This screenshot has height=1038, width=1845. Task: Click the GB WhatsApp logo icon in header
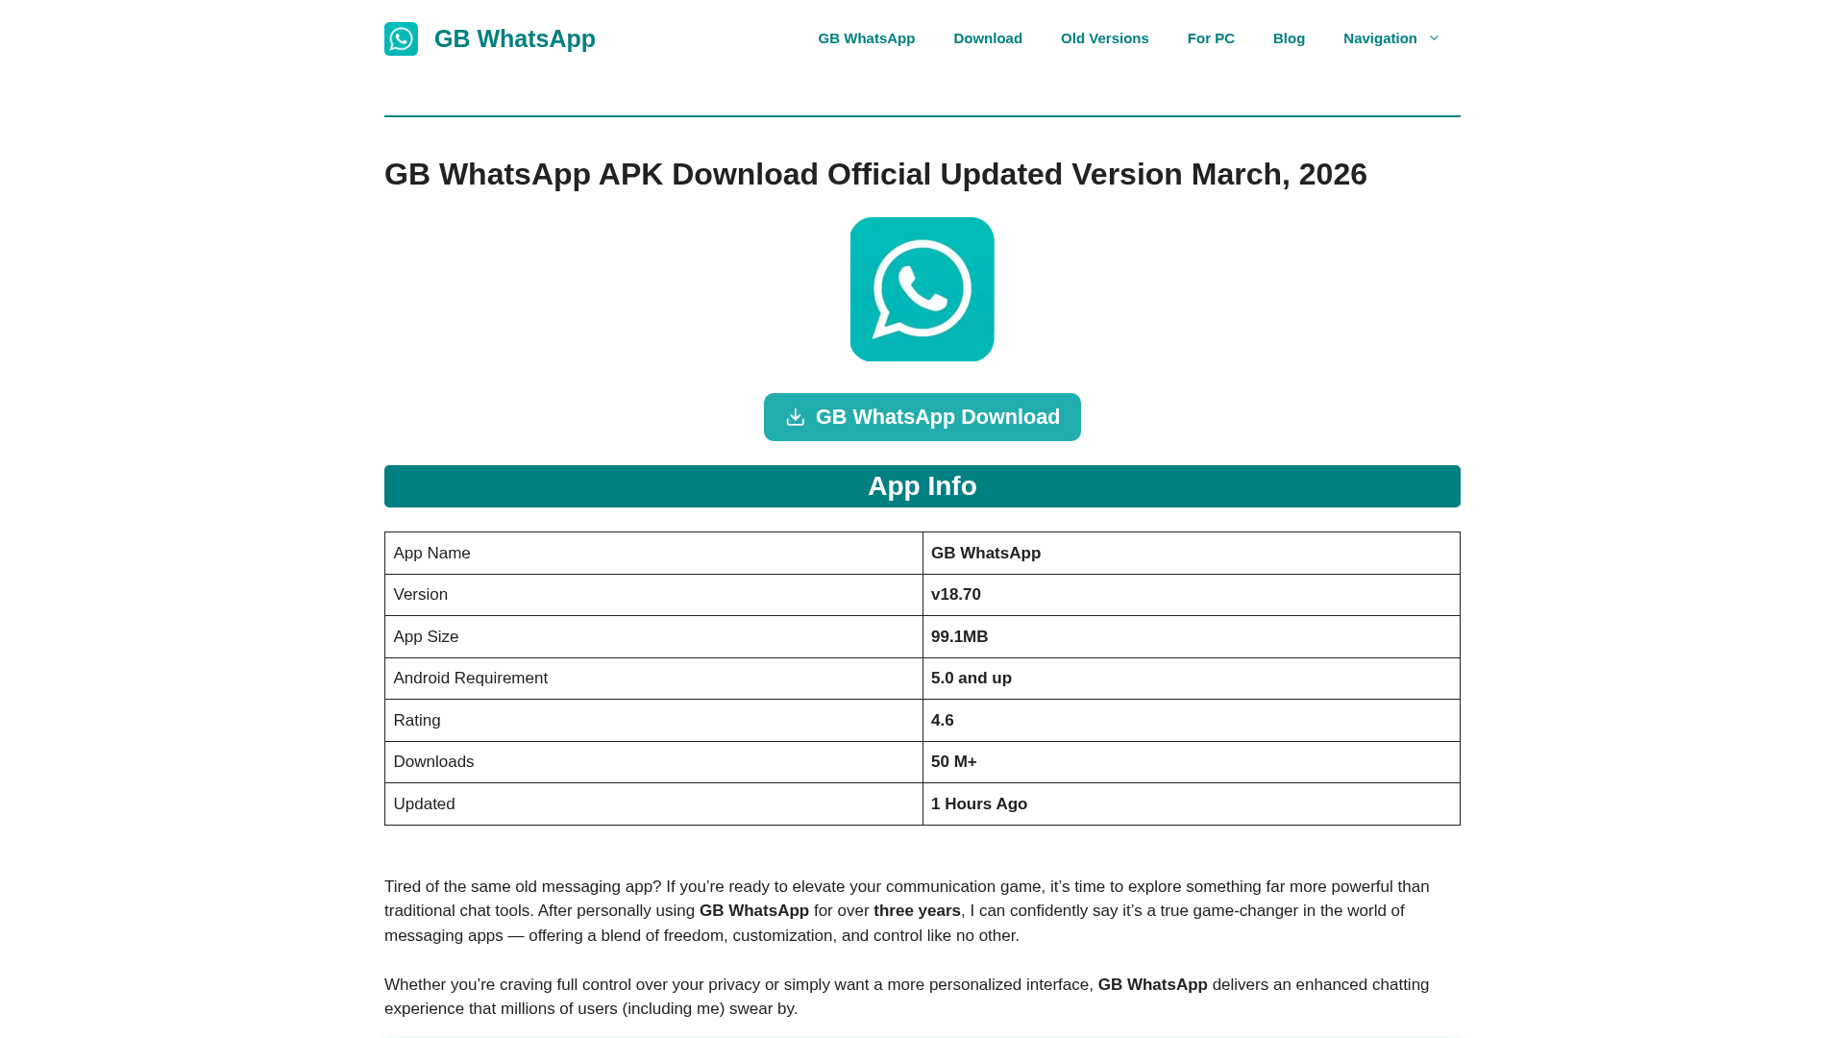point(401,38)
